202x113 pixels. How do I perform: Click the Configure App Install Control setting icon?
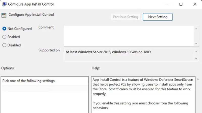pyautogui.click(x=4, y=15)
